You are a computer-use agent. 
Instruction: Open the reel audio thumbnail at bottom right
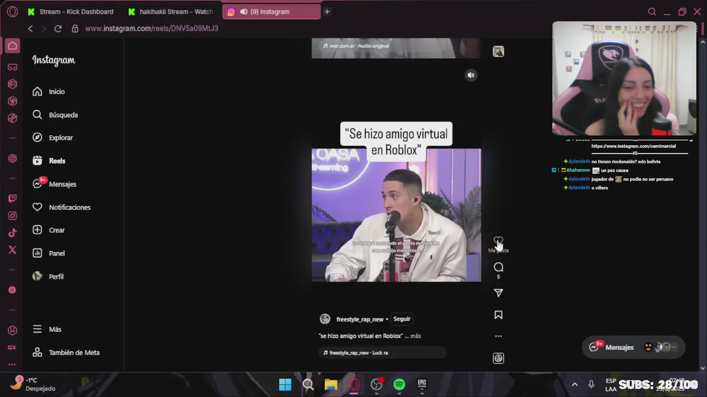tap(498, 358)
